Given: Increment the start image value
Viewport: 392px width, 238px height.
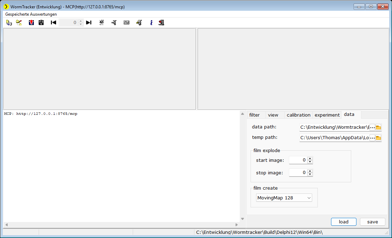Looking at the screenshot, I should (310, 159).
